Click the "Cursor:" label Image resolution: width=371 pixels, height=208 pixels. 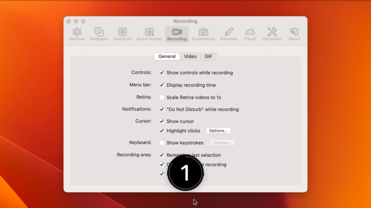(x=143, y=121)
